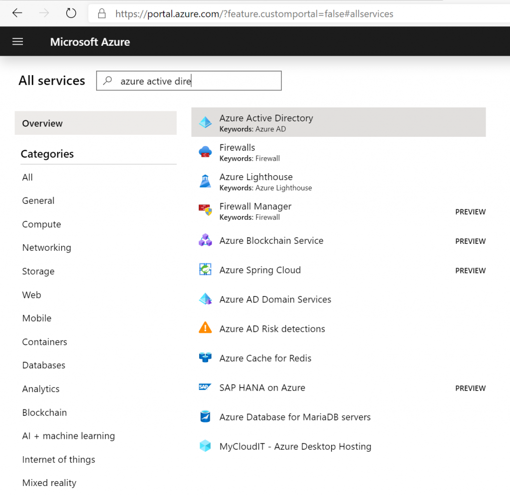This screenshot has width=510, height=495.
Task: Select the AI + machine learning category
Action: coord(68,436)
